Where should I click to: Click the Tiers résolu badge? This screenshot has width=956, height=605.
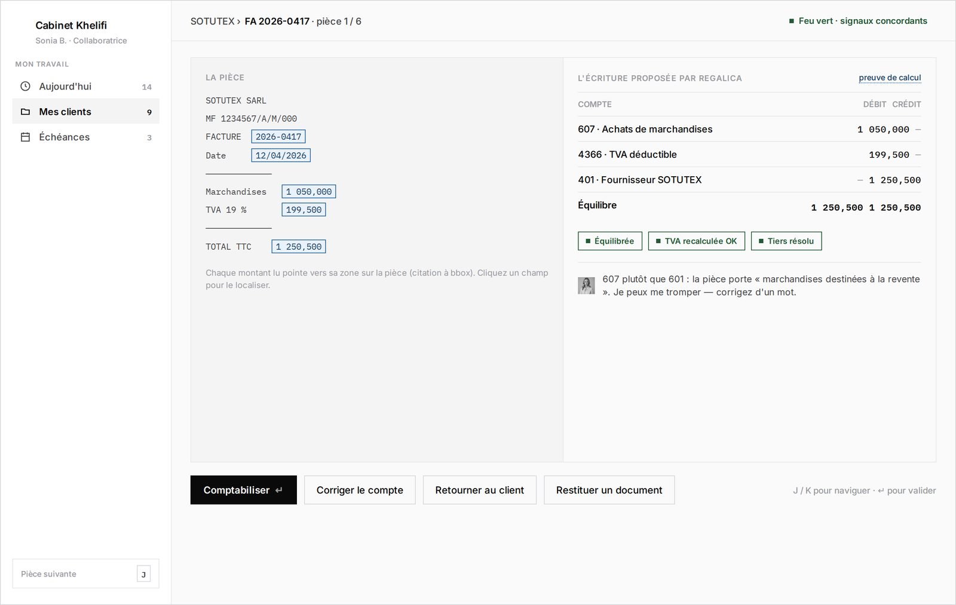click(786, 241)
